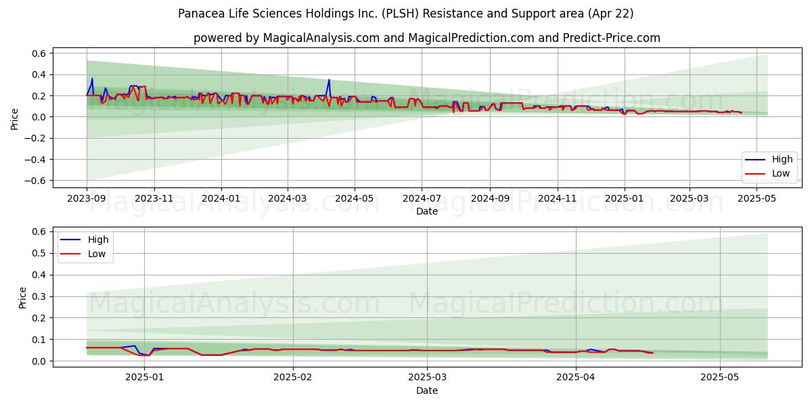The width and height of the screenshot is (812, 406).
Task: Click the '2025-04' tick on lower axis
Action: tap(576, 378)
